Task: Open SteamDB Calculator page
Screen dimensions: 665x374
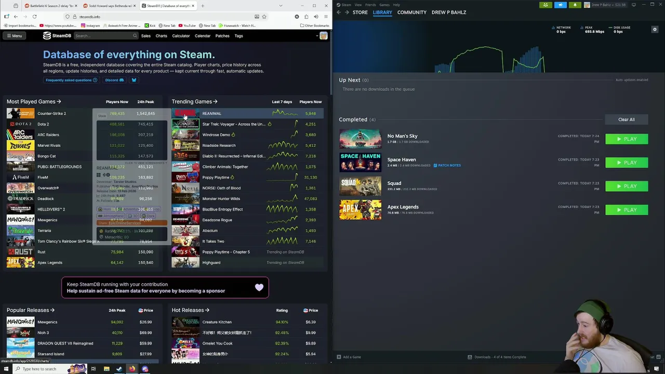Action: 181,36
